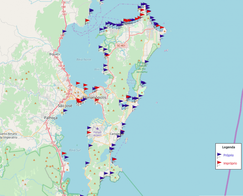Click the red flag west of Baía Sul label
243x196 pixels.
click(x=64, y=153)
